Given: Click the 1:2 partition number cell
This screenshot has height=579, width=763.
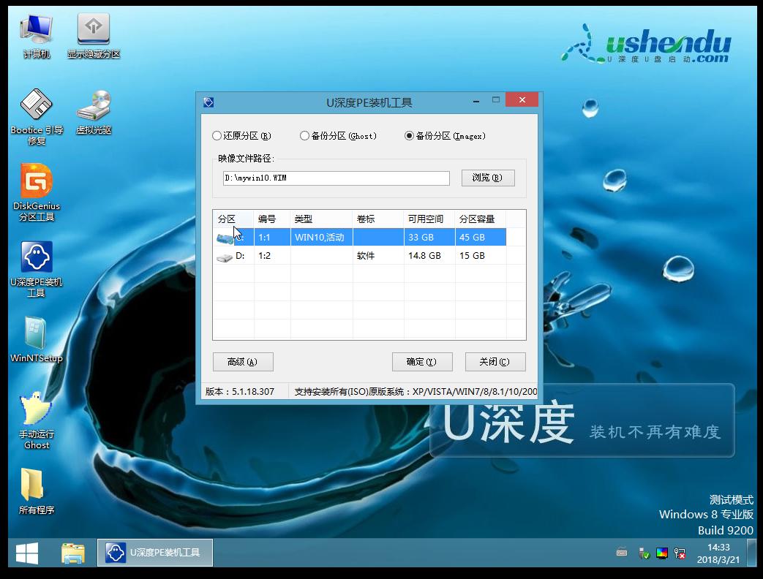Looking at the screenshot, I should tap(272, 256).
